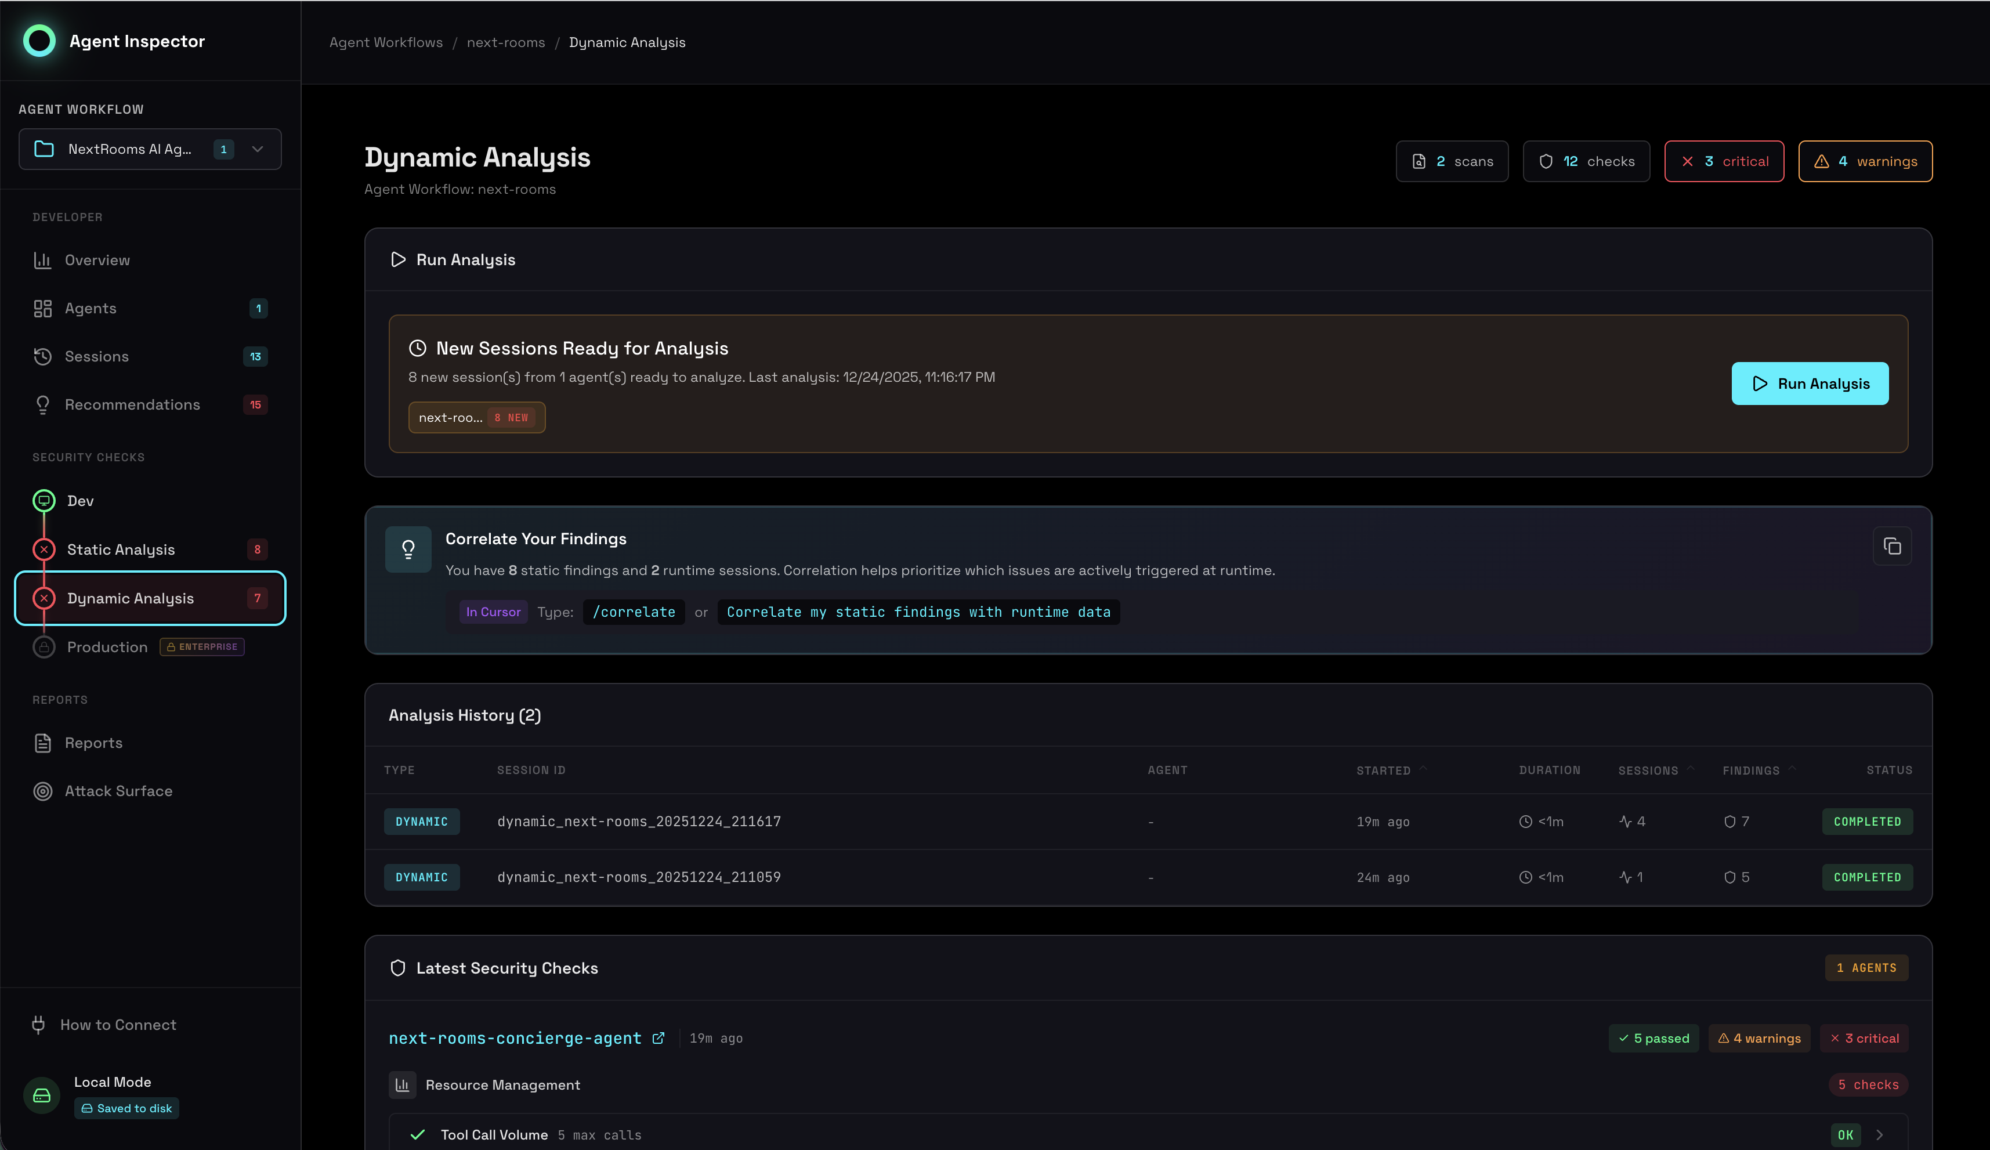
Task: Click the Agent Inspector logo icon
Action: pyautogui.click(x=39, y=41)
